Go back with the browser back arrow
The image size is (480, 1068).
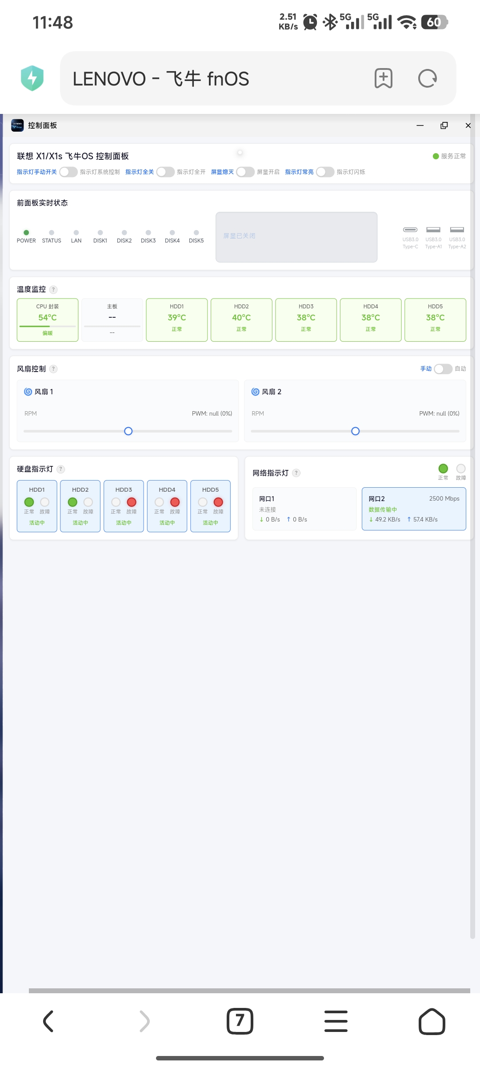tap(48, 1021)
